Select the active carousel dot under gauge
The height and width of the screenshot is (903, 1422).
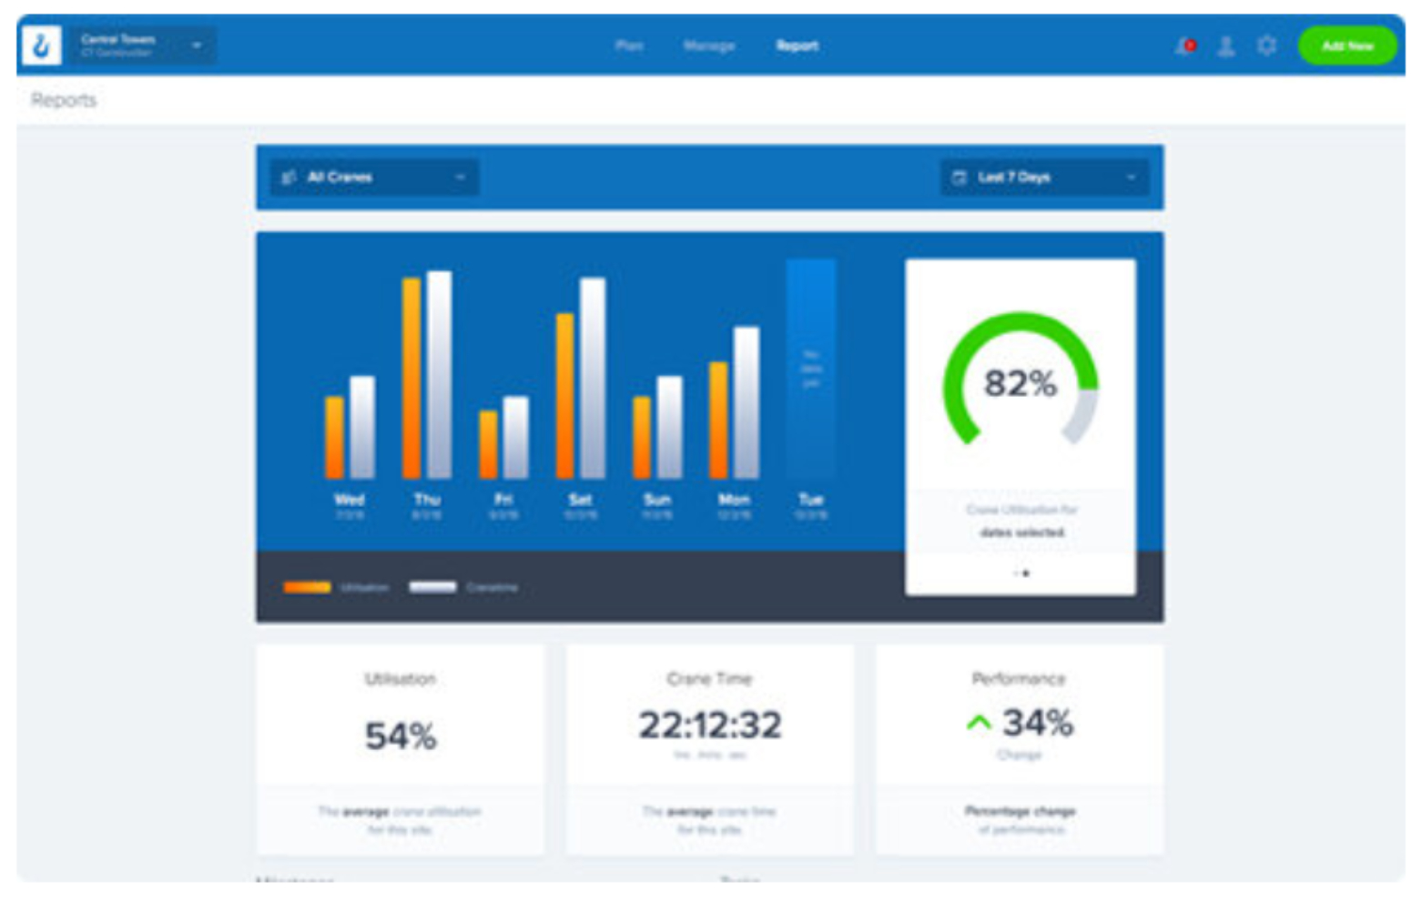point(1026,573)
